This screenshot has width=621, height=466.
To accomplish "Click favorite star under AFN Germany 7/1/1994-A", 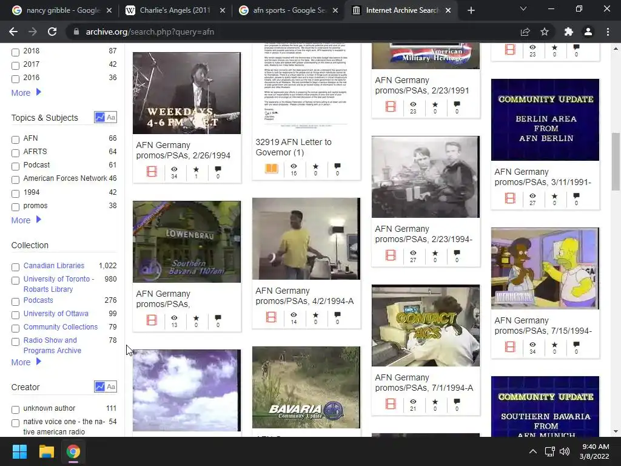I will (x=435, y=402).
